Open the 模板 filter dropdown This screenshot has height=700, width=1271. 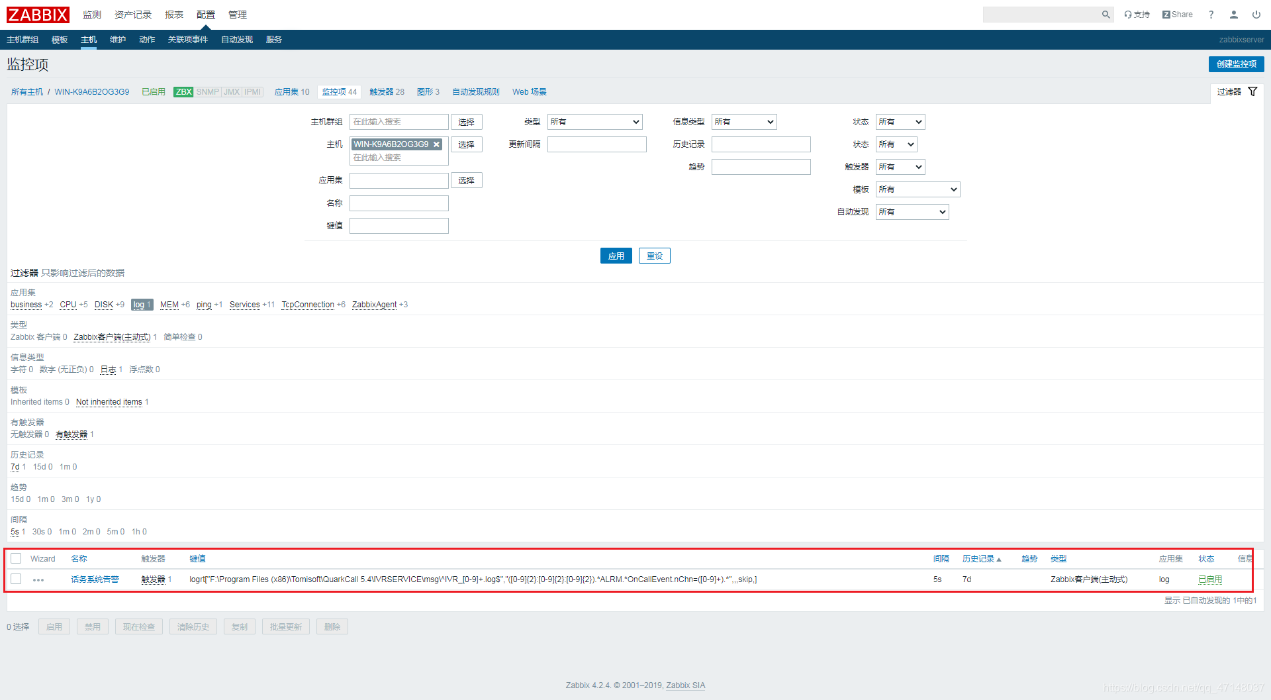(x=918, y=189)
